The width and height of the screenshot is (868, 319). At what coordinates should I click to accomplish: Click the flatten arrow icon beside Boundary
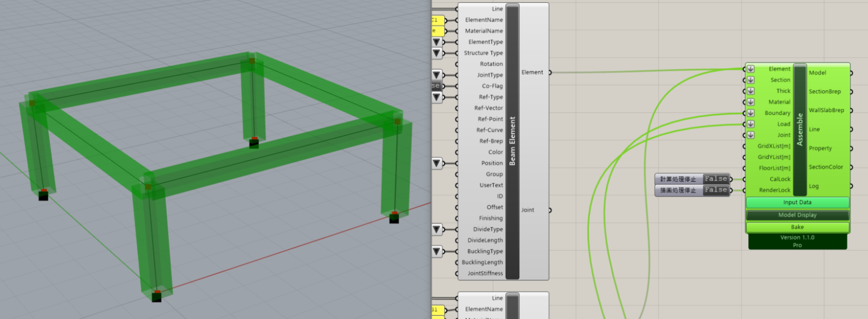tap(750, 113)
